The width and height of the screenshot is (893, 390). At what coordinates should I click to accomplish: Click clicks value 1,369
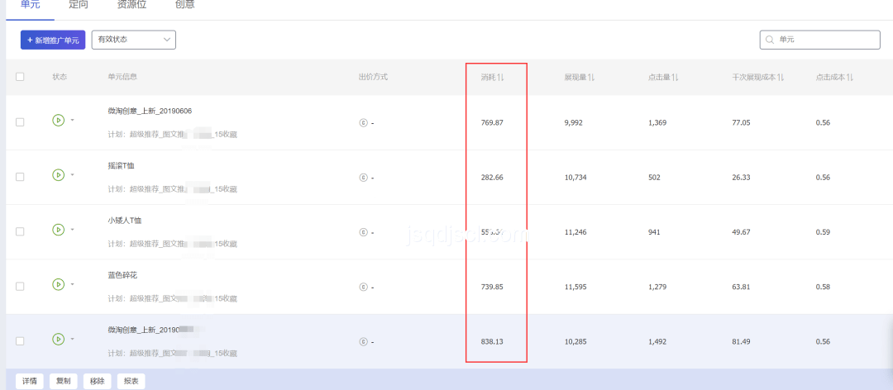coord(657,122)
